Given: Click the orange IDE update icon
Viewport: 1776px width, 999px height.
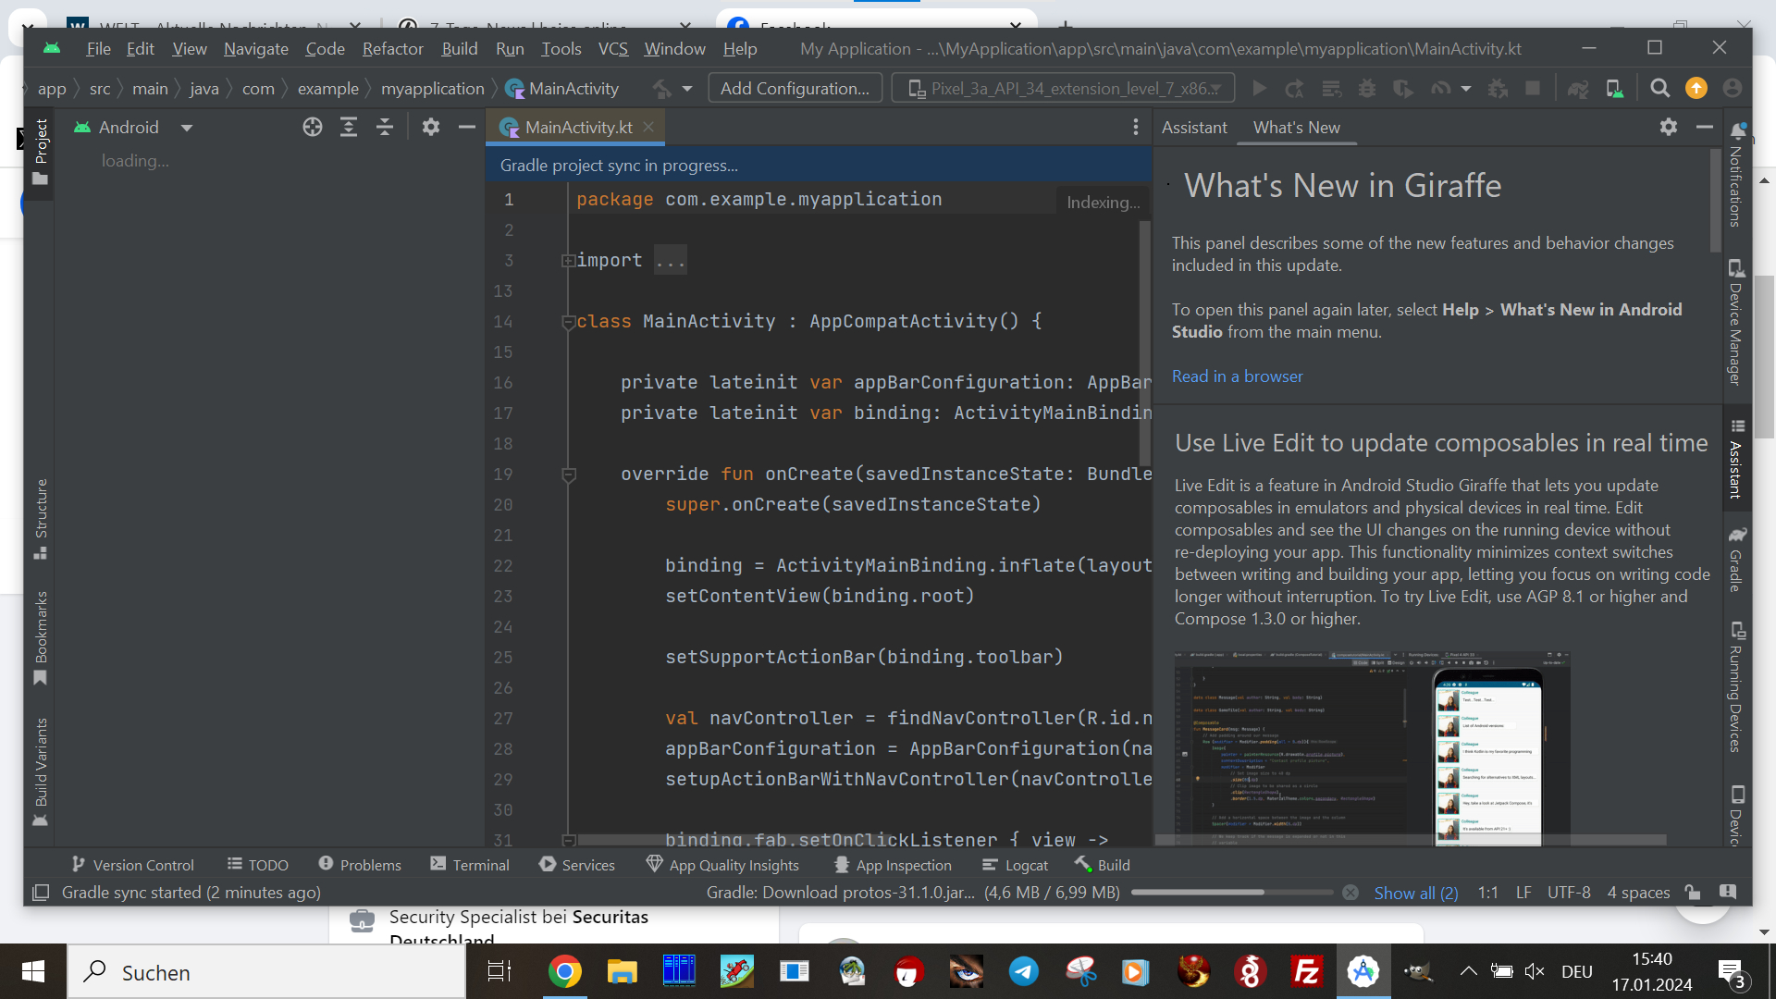Looking at the screenshot, I should [1696, 89].
